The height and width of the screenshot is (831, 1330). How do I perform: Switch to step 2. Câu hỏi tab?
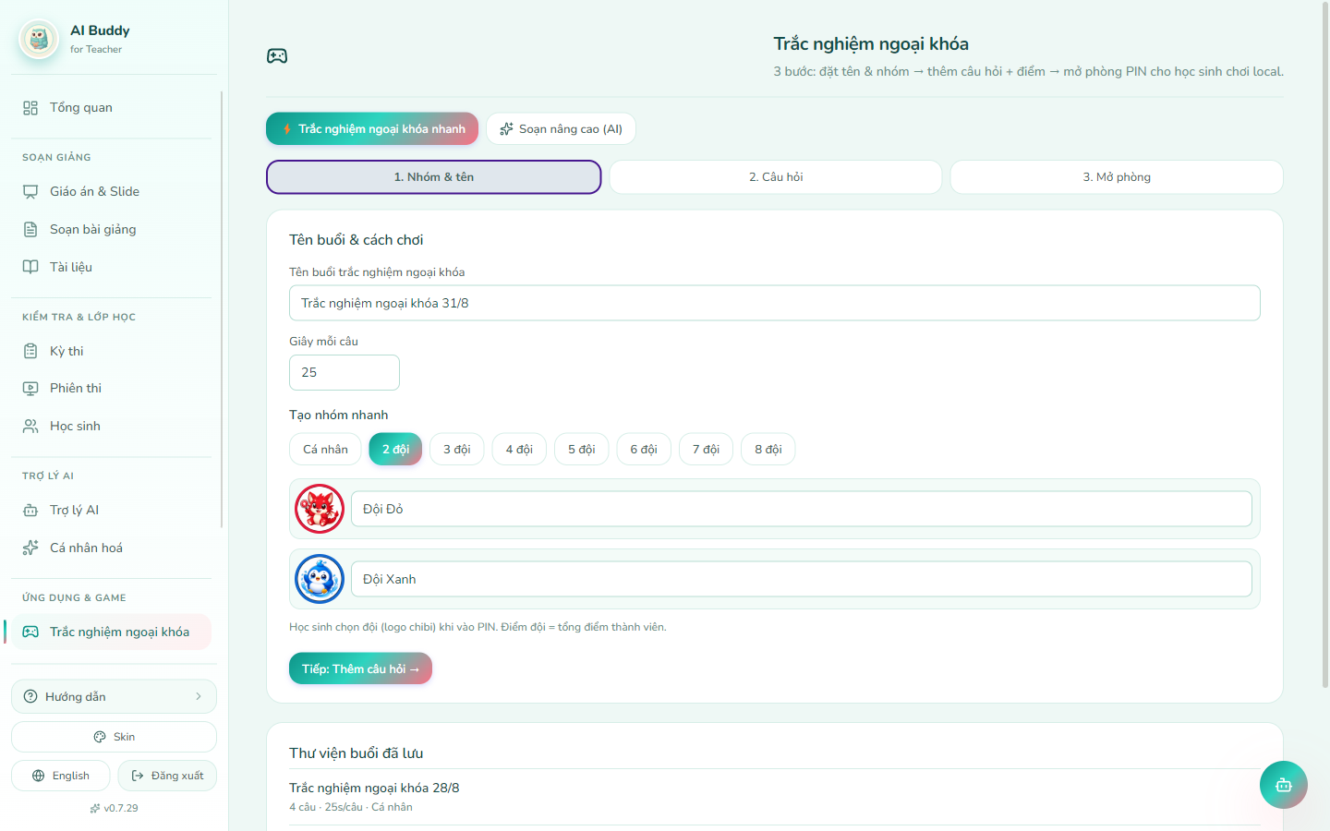(776, 177)
